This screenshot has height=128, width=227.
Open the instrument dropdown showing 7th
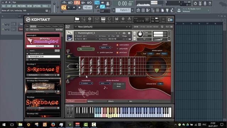coord(86,49)
